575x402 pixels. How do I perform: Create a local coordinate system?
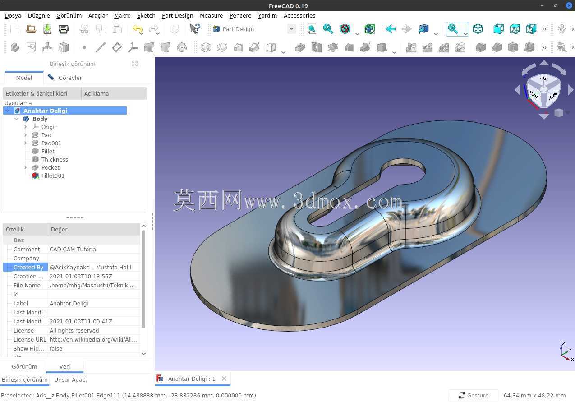pos(133,47)
